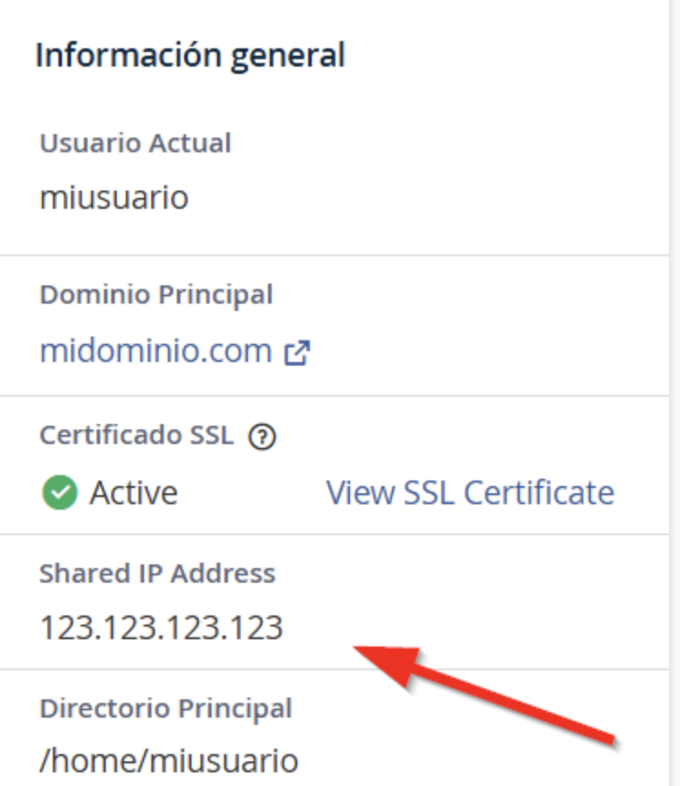Open the View SSL Certificate link

tap(470, 492)
